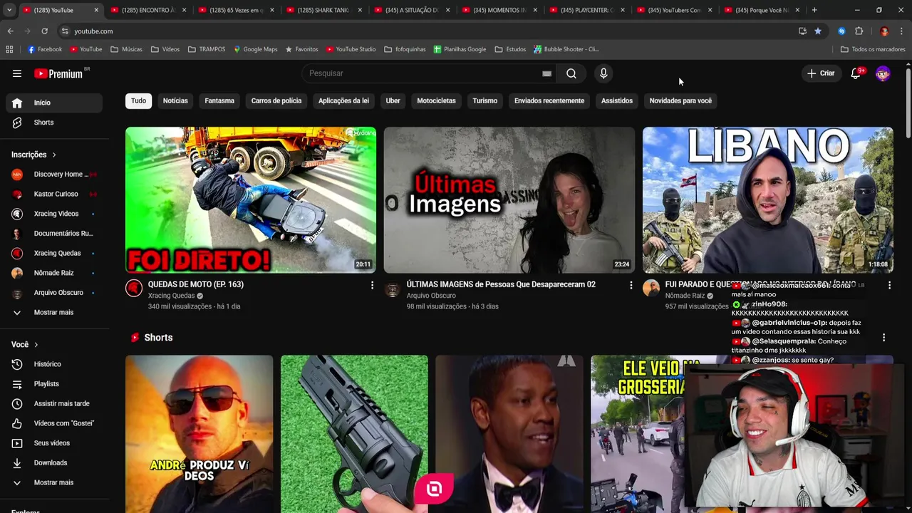912x513 pixels.
Task: Open Seus vídeos in sidebar
Action: (x=54, y=443)
